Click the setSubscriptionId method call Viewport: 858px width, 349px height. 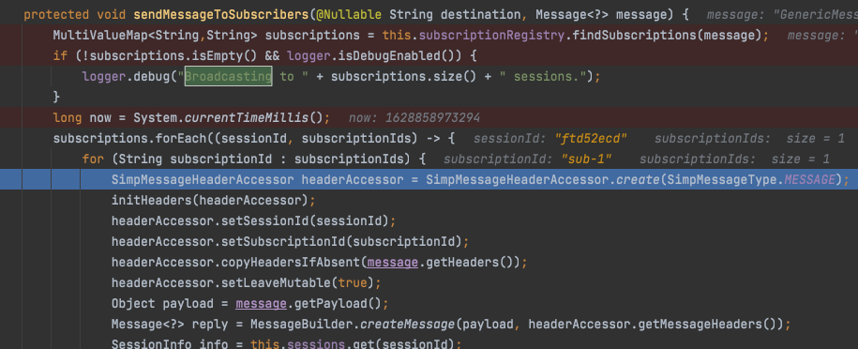pos(283,242)
